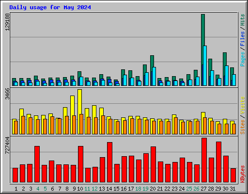Click day label 10 on x-axis

80,189
